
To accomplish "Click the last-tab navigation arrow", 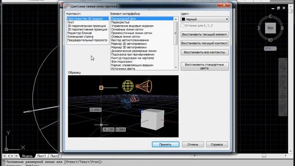I will pos(17,156).
